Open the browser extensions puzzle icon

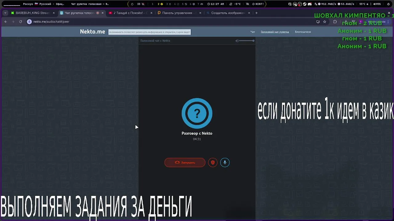click(335, 22)
